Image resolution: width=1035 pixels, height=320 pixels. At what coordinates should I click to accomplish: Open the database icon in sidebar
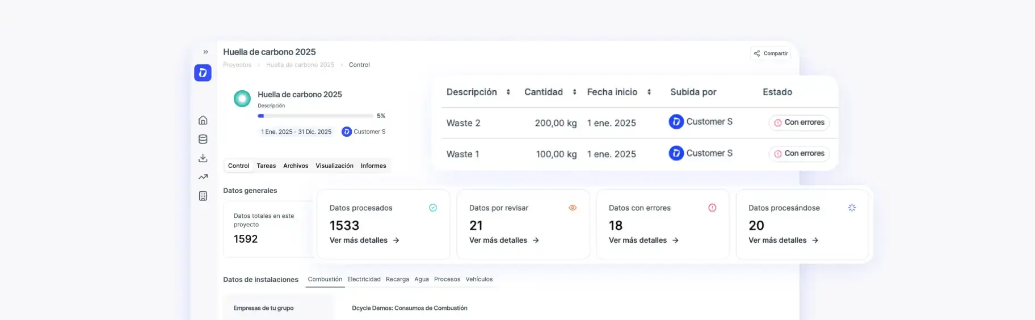click(203, 139)
